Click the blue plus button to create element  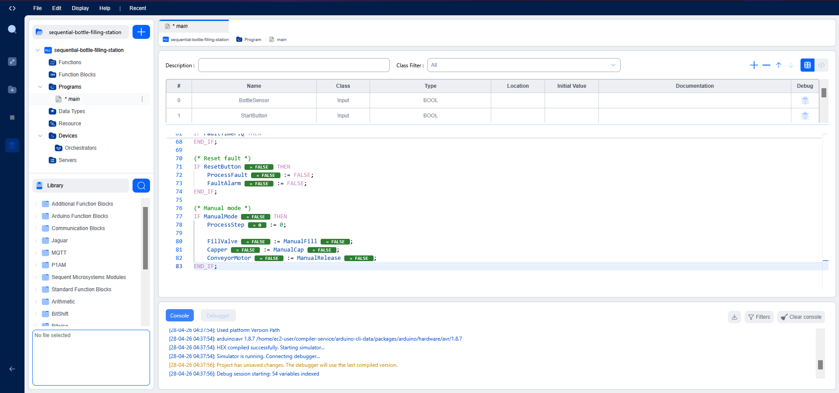141,32
